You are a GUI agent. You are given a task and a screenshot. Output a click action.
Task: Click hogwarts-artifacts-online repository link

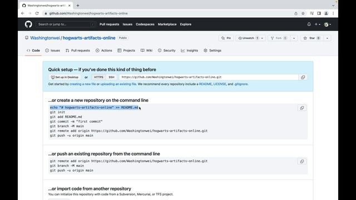point(89,38)
